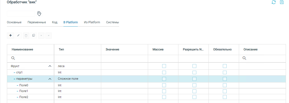Screen dimensions: 289x103
Task: Click the tag icon beside the input
Action: click(x=39, y=13)
